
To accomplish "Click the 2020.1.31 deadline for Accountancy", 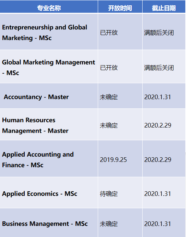I will [x=157, y=97].
